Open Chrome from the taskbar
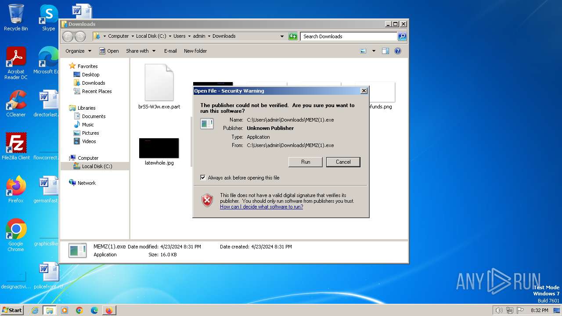The height and width of the screenshot is (316, 562). [x=79, y=310]
